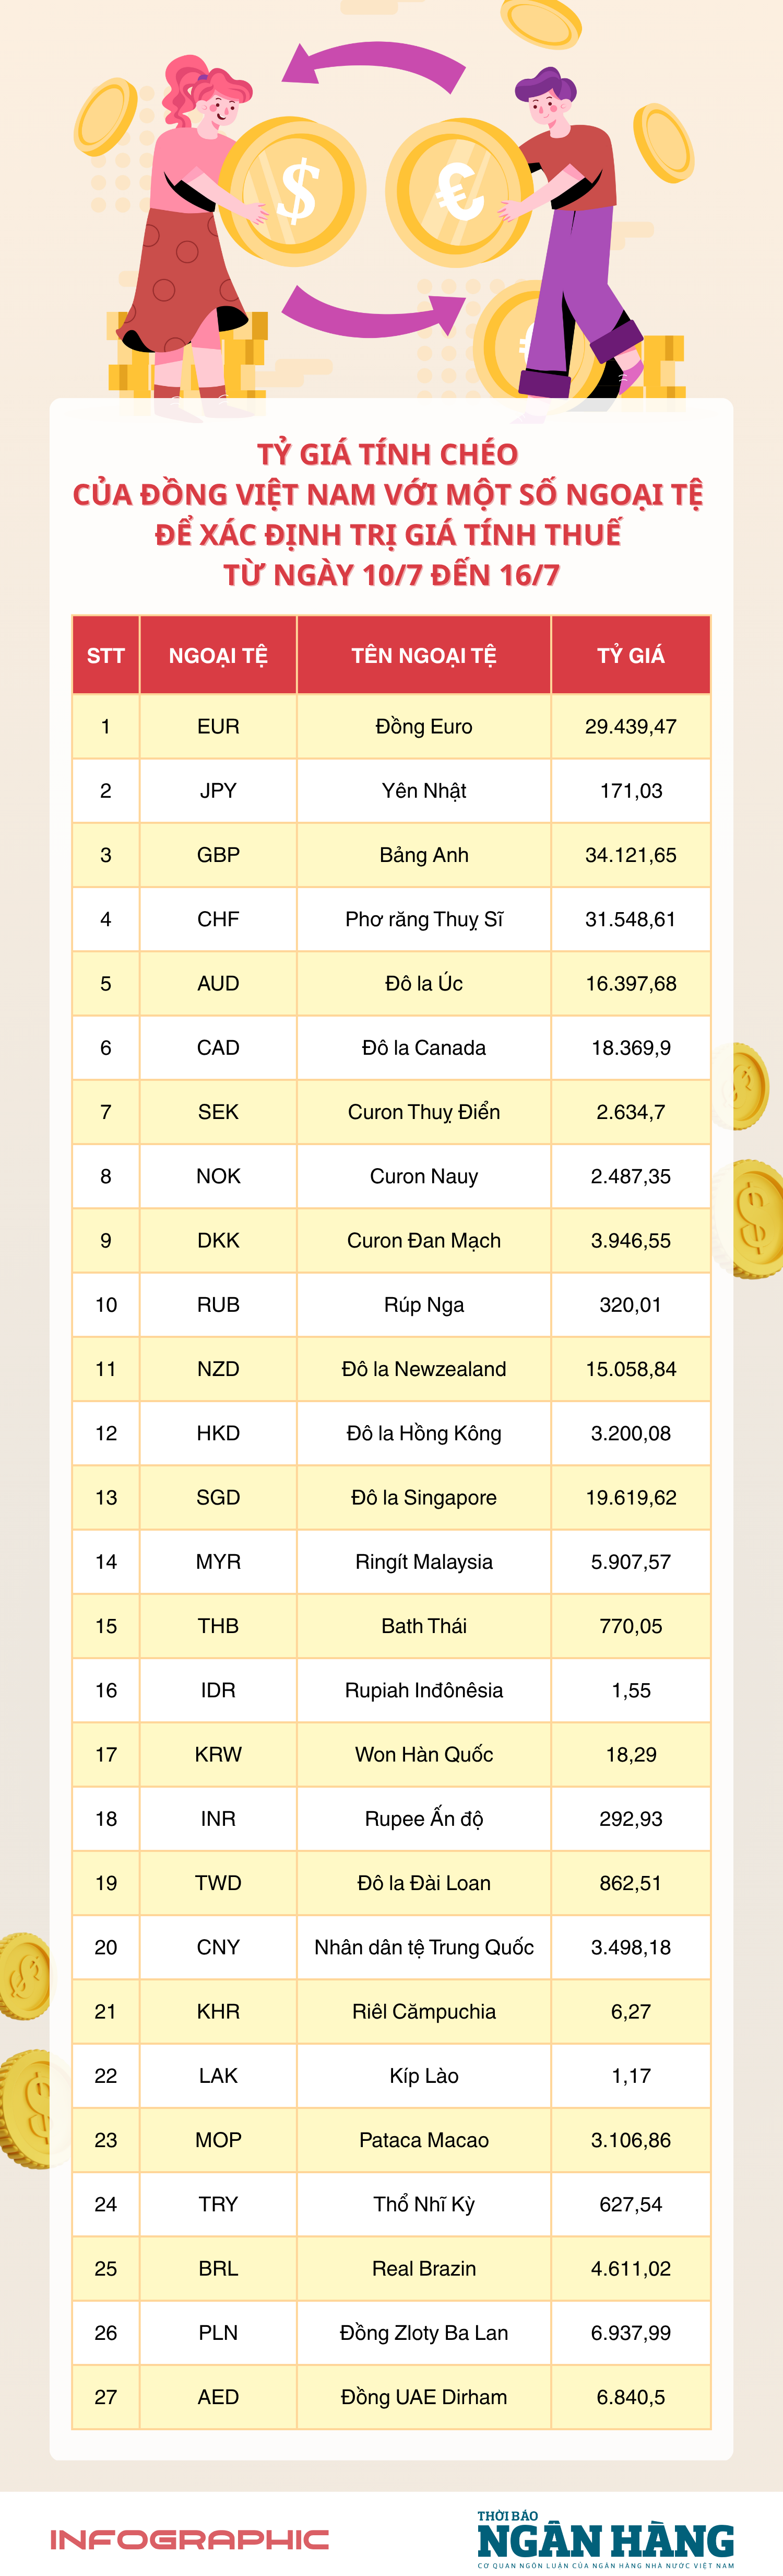
Task: Click the Ngân Hàng newspaper logo
Action: (605, 2539)
